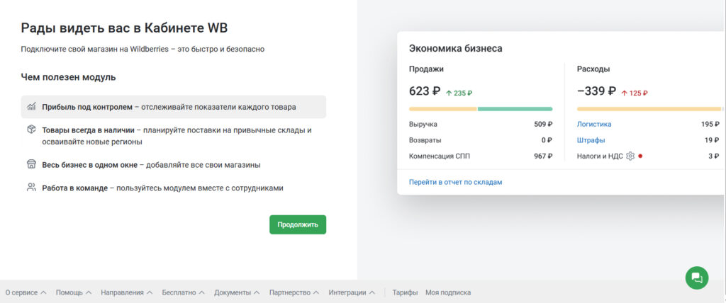Expand the Помощь footer menu

[x=74, y=293]
